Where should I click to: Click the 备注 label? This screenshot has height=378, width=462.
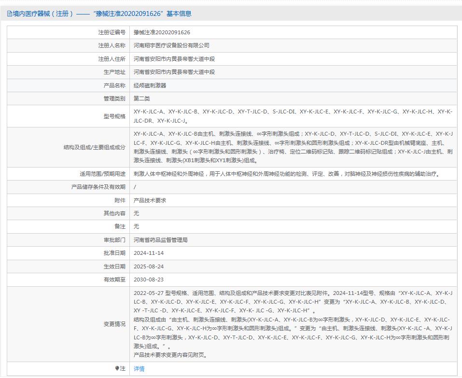(x=120, y=226)
